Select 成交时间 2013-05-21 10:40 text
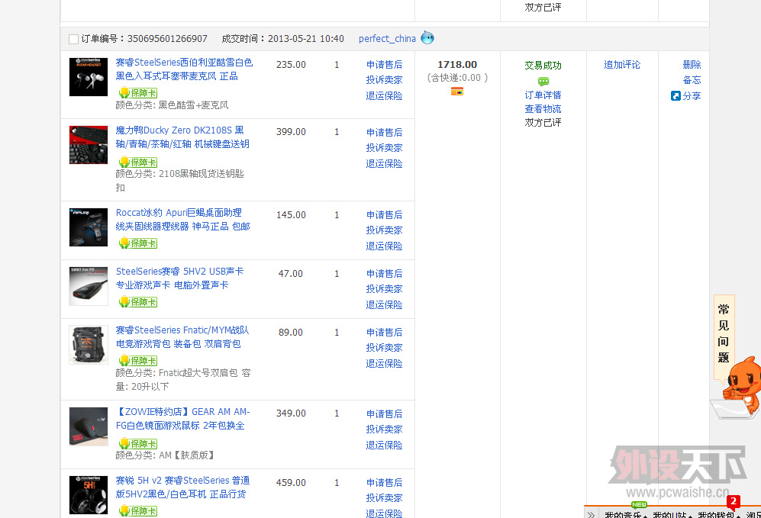The width and height of the screenshot is (761, 518). coord(283,39)
